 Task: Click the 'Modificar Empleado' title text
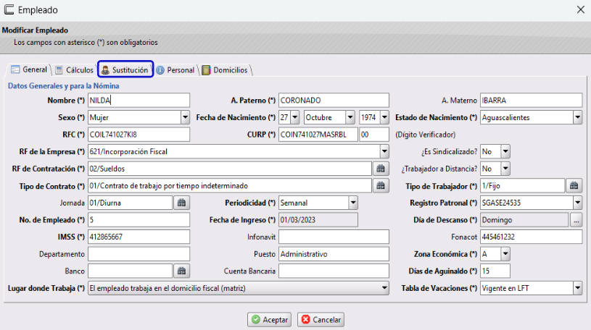[35, 30]
